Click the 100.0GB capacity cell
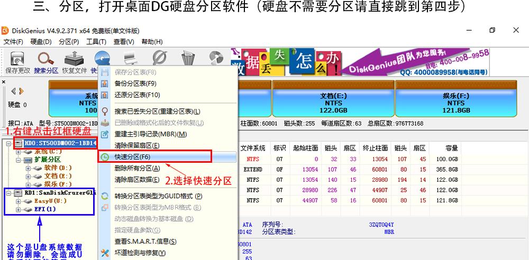Viewport: 529px width, 260px height. pyautogui.click(x=448, y=159)
